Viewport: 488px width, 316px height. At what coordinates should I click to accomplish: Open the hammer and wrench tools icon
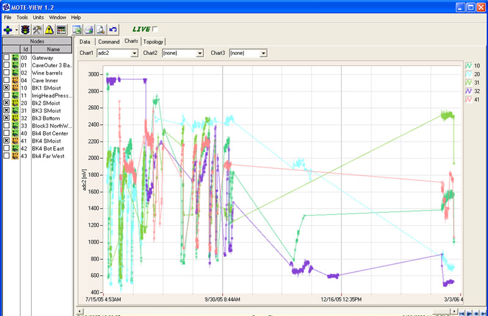pyautogui.click(x=37, y=29)
